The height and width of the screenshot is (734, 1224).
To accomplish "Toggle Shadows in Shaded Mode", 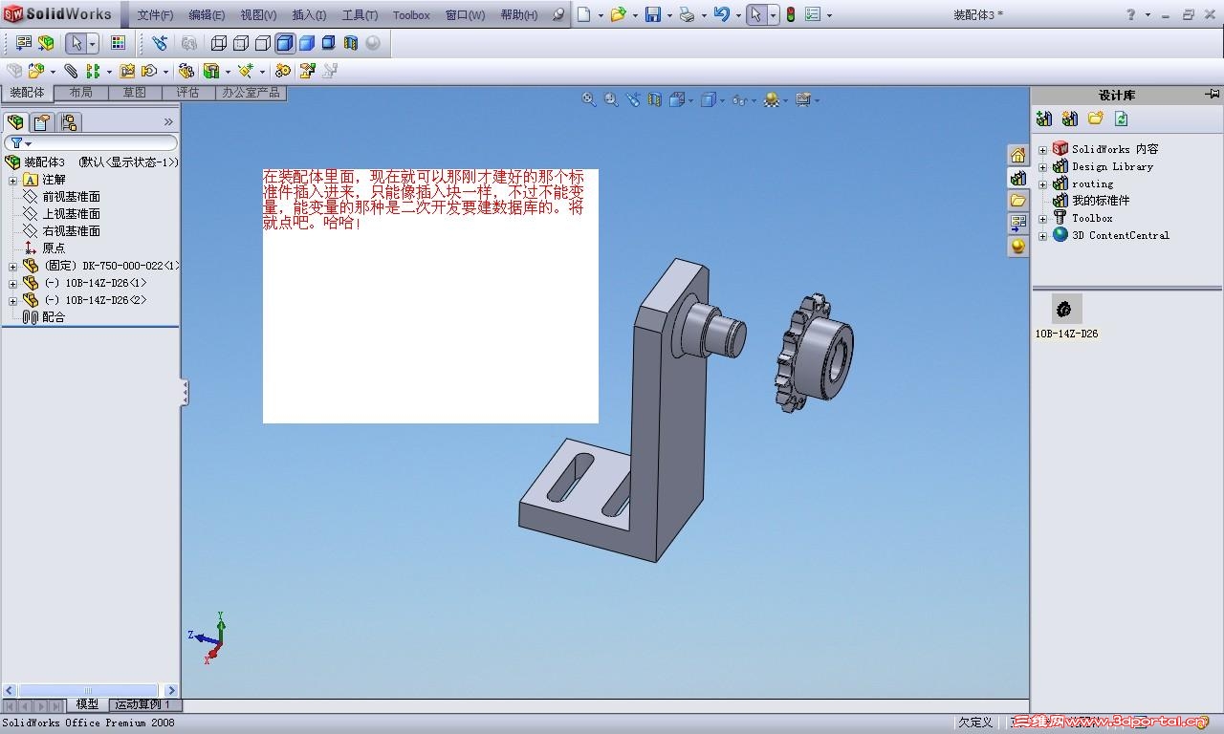I will 329,43.
